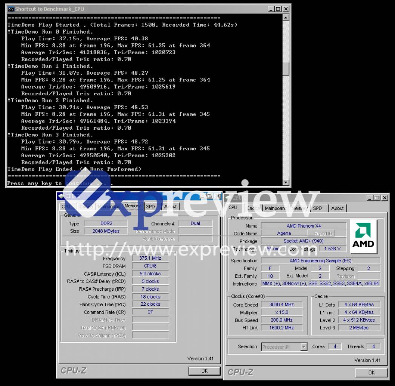Viewport: 395px width, 386px height.
Task: Click the Family value F
Action: tap(270, 268)
